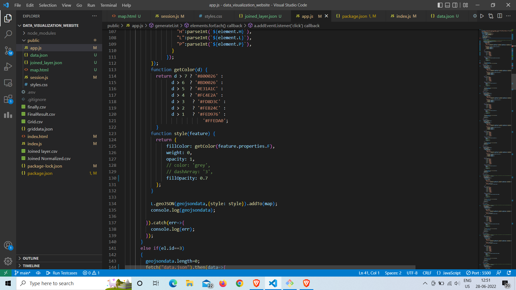Open the chart extension icon in activity bar

tap(8, 115)
